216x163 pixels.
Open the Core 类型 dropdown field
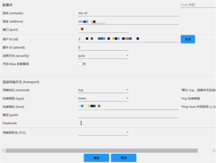(198, 5)
